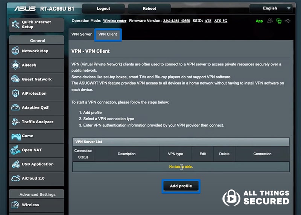Click the AiCloud 2.0 cloud icon
The width and height of the screenshot is (301, 215).
coord(15,179)
